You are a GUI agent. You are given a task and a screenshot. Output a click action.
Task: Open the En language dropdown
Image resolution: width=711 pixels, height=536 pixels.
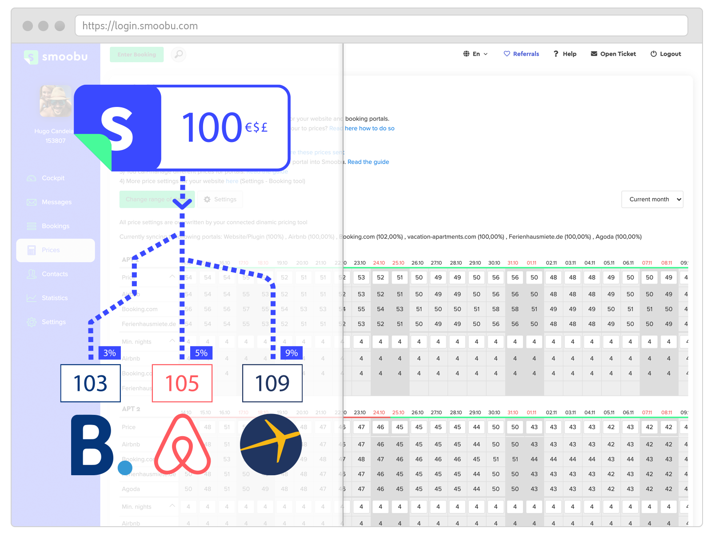pyautogui.click(x=475, y=54)
